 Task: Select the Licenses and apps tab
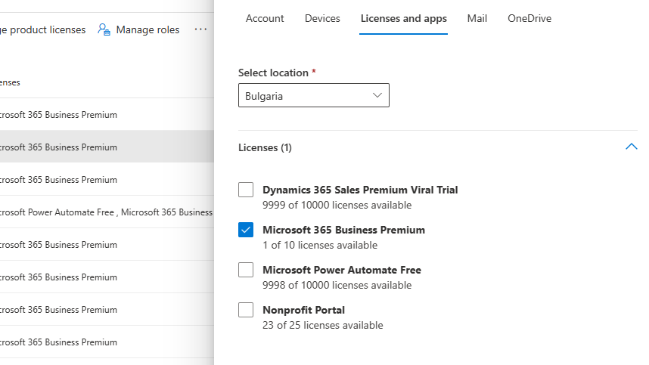[x=403, y=18]
